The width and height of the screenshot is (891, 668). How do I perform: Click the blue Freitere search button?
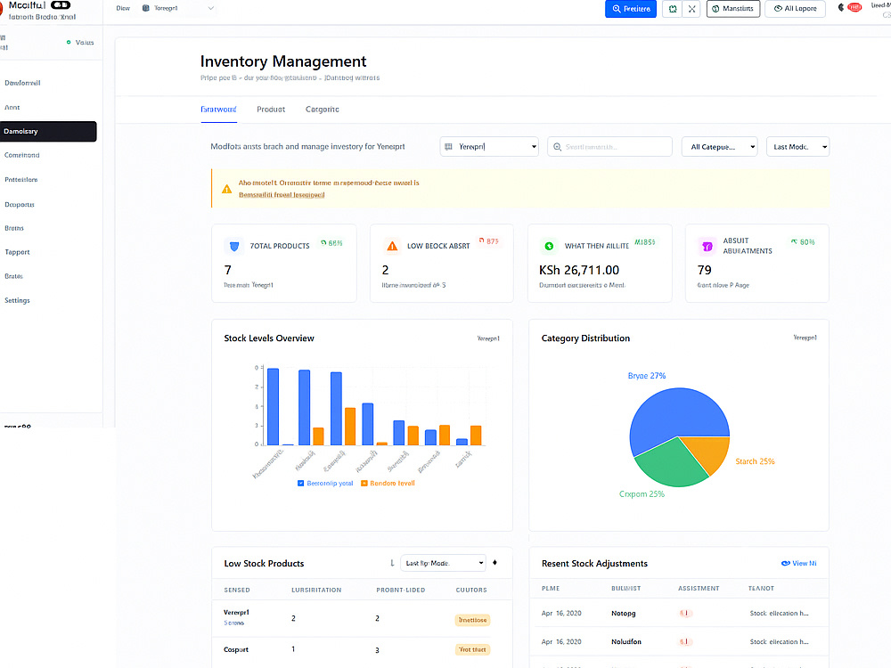coord(631,9)
